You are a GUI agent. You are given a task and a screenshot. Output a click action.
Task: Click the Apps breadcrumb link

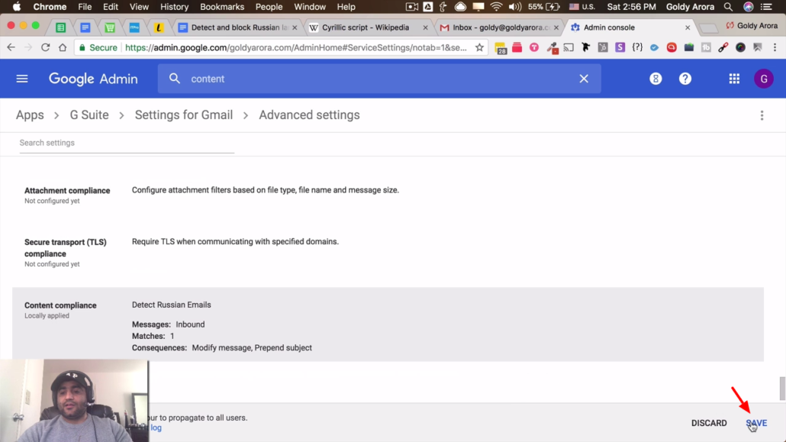coord(30,115)
